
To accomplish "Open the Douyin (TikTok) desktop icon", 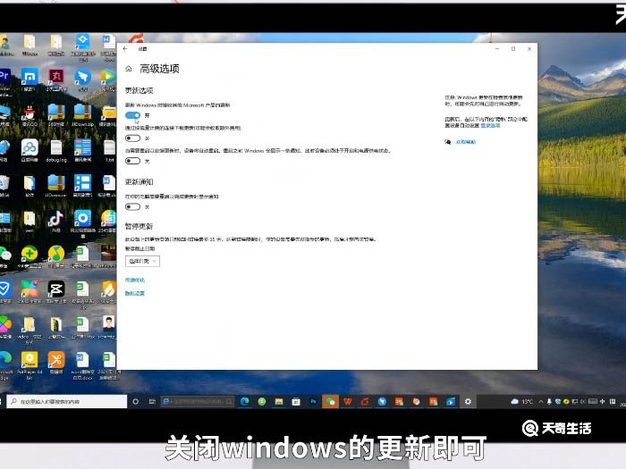I will [55, 218].
